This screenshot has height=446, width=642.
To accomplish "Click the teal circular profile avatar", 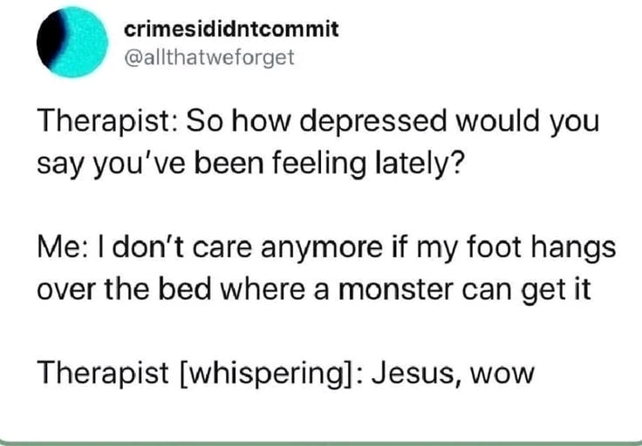I will pyautogui.click(x=69, y=44).
